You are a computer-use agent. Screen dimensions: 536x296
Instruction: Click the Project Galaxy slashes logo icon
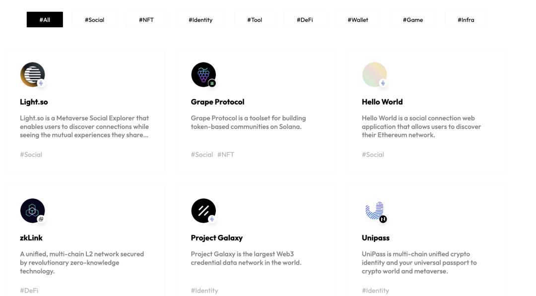coord(203,210)
